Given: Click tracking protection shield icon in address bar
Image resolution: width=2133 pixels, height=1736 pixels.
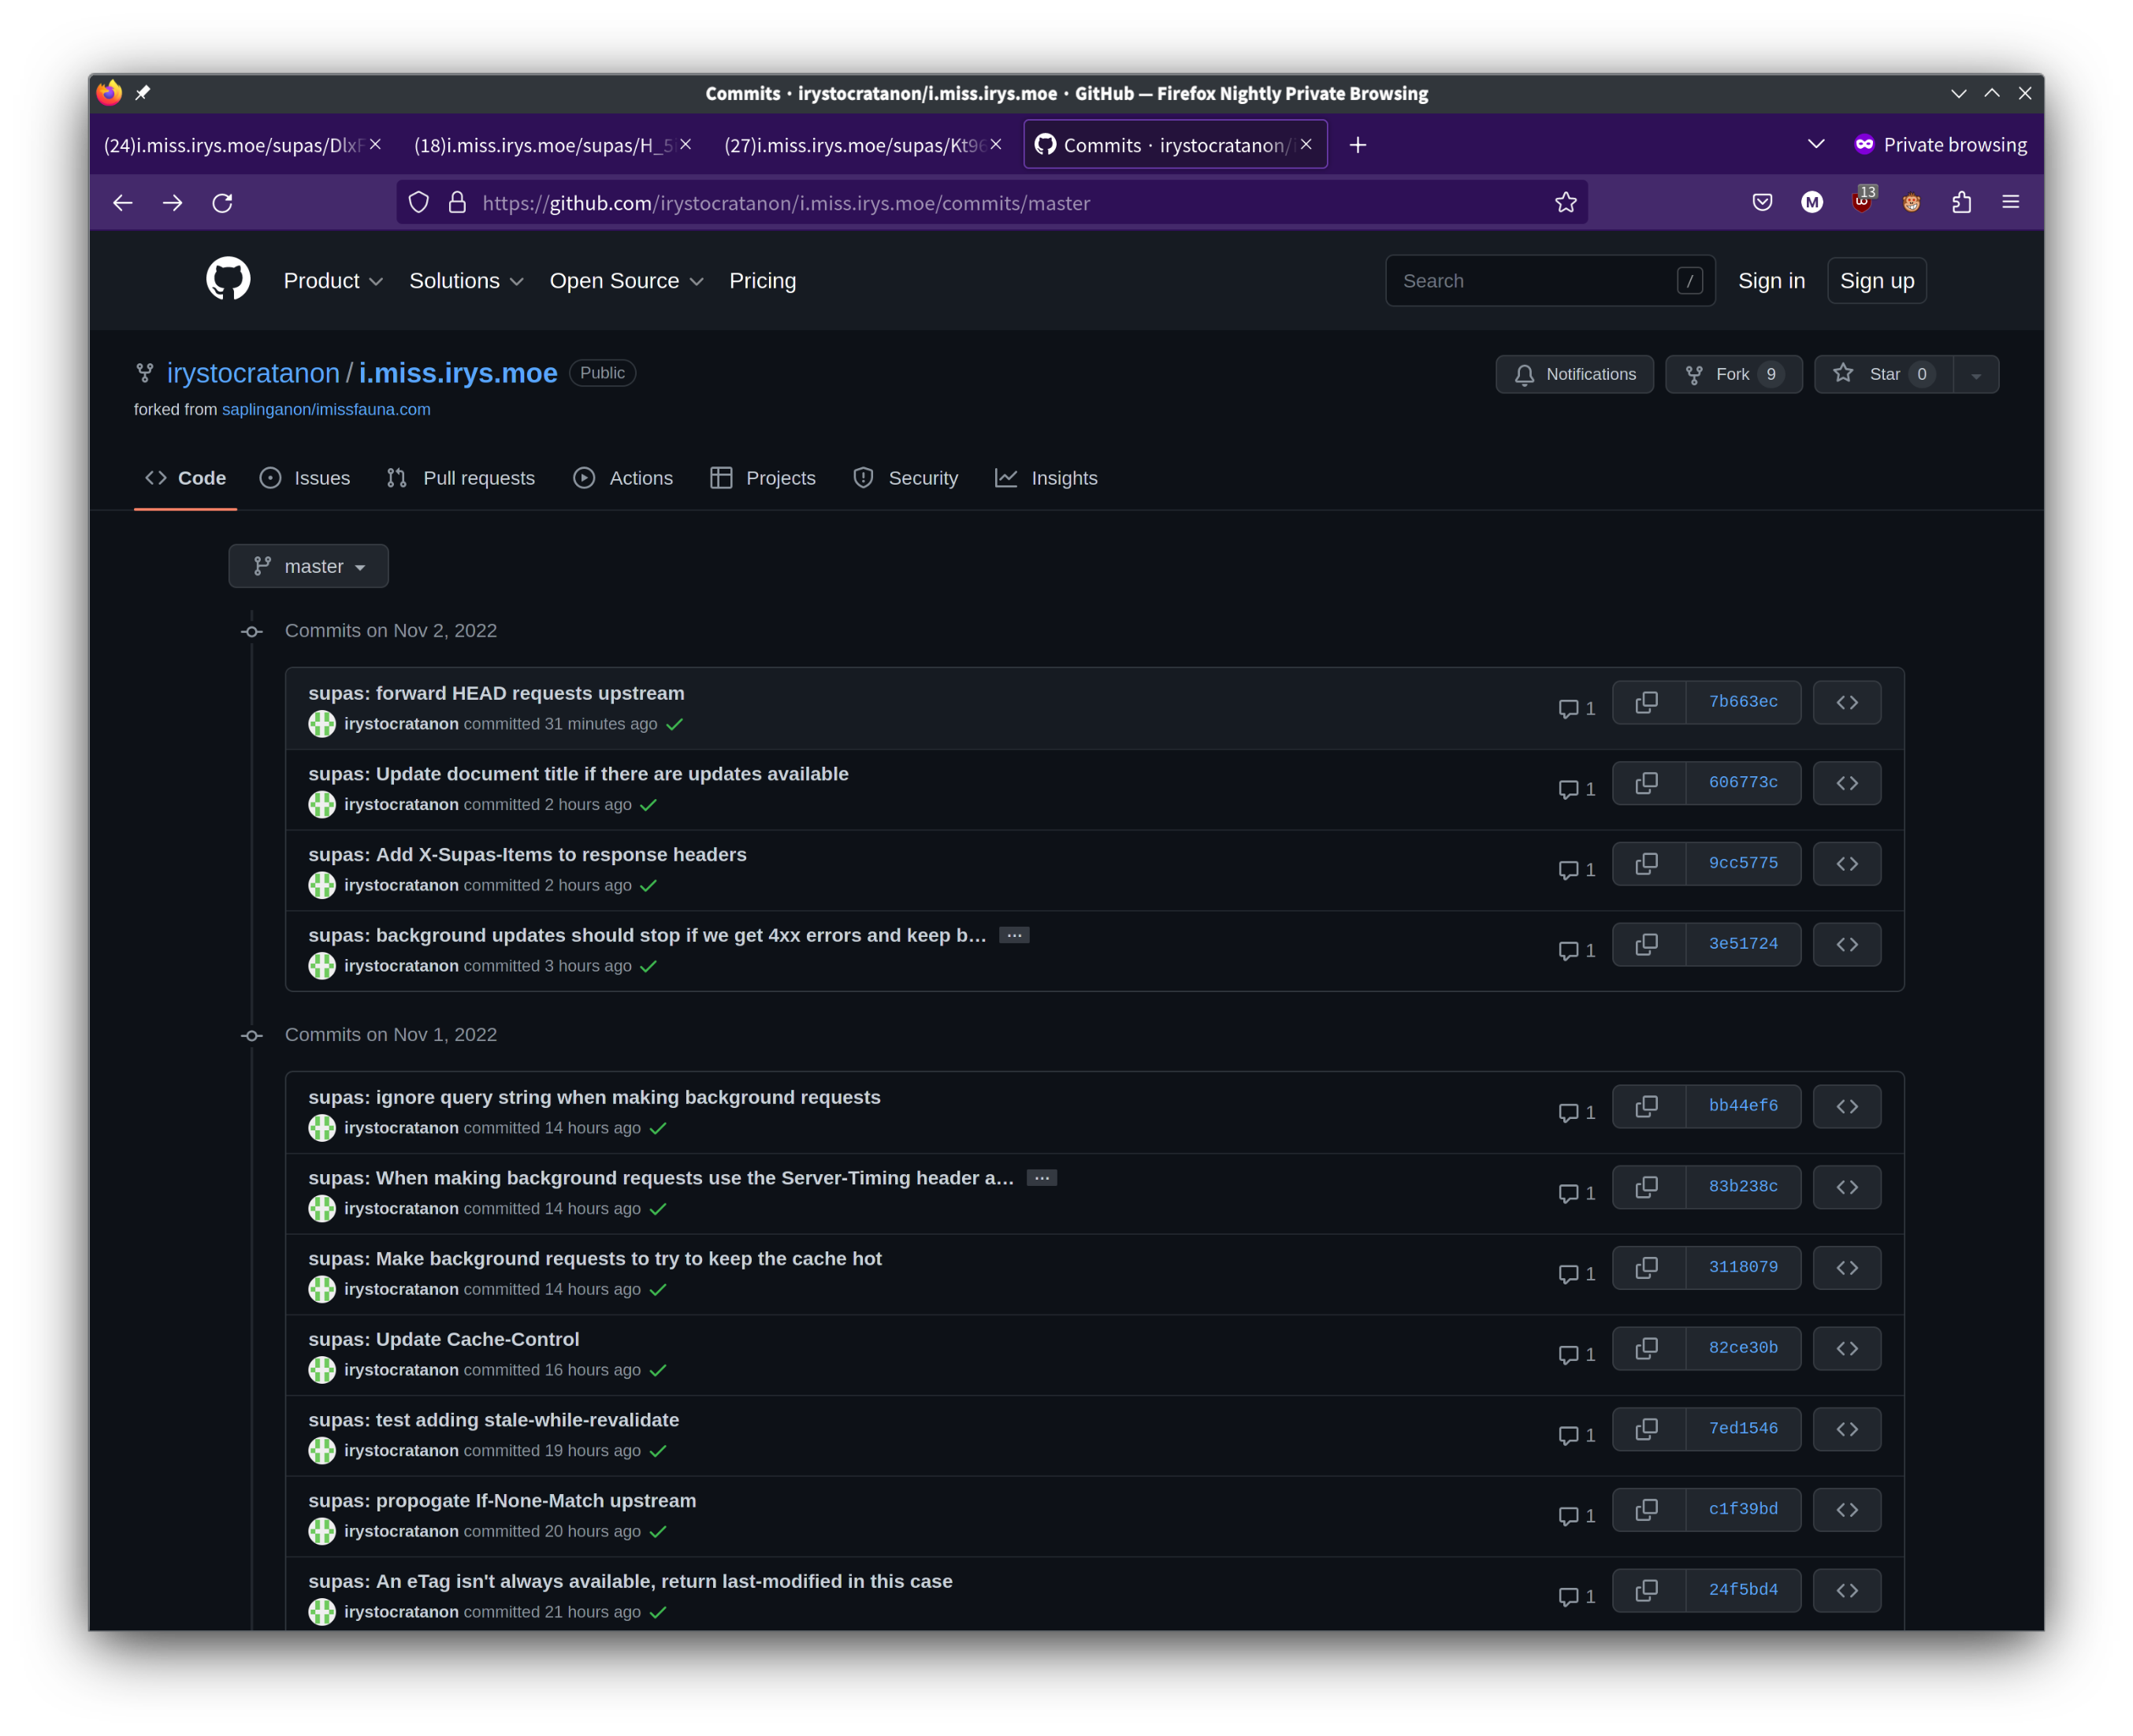Looking at the screenshot, I should click(418, 203).
